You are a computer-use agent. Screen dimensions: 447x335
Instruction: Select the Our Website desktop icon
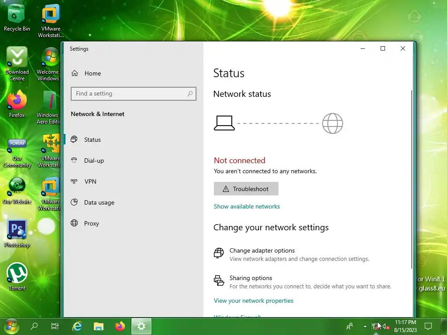(x=17, y=191)
